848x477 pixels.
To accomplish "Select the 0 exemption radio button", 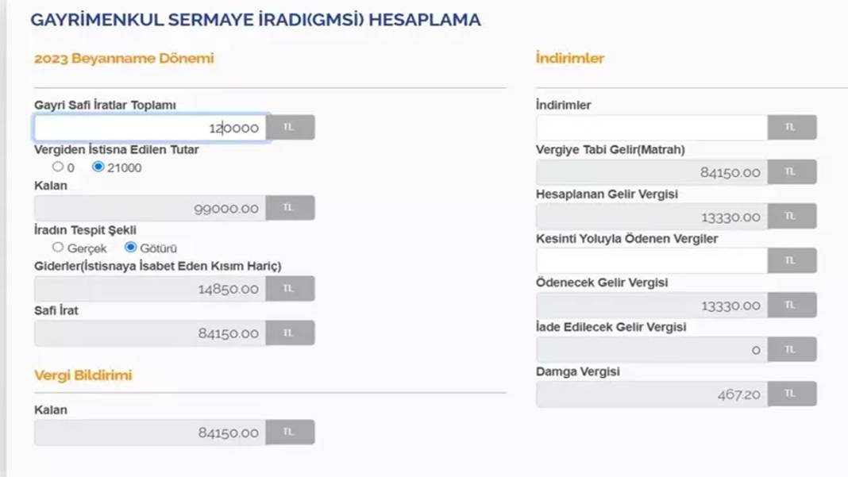I will [x=58, y=167].
